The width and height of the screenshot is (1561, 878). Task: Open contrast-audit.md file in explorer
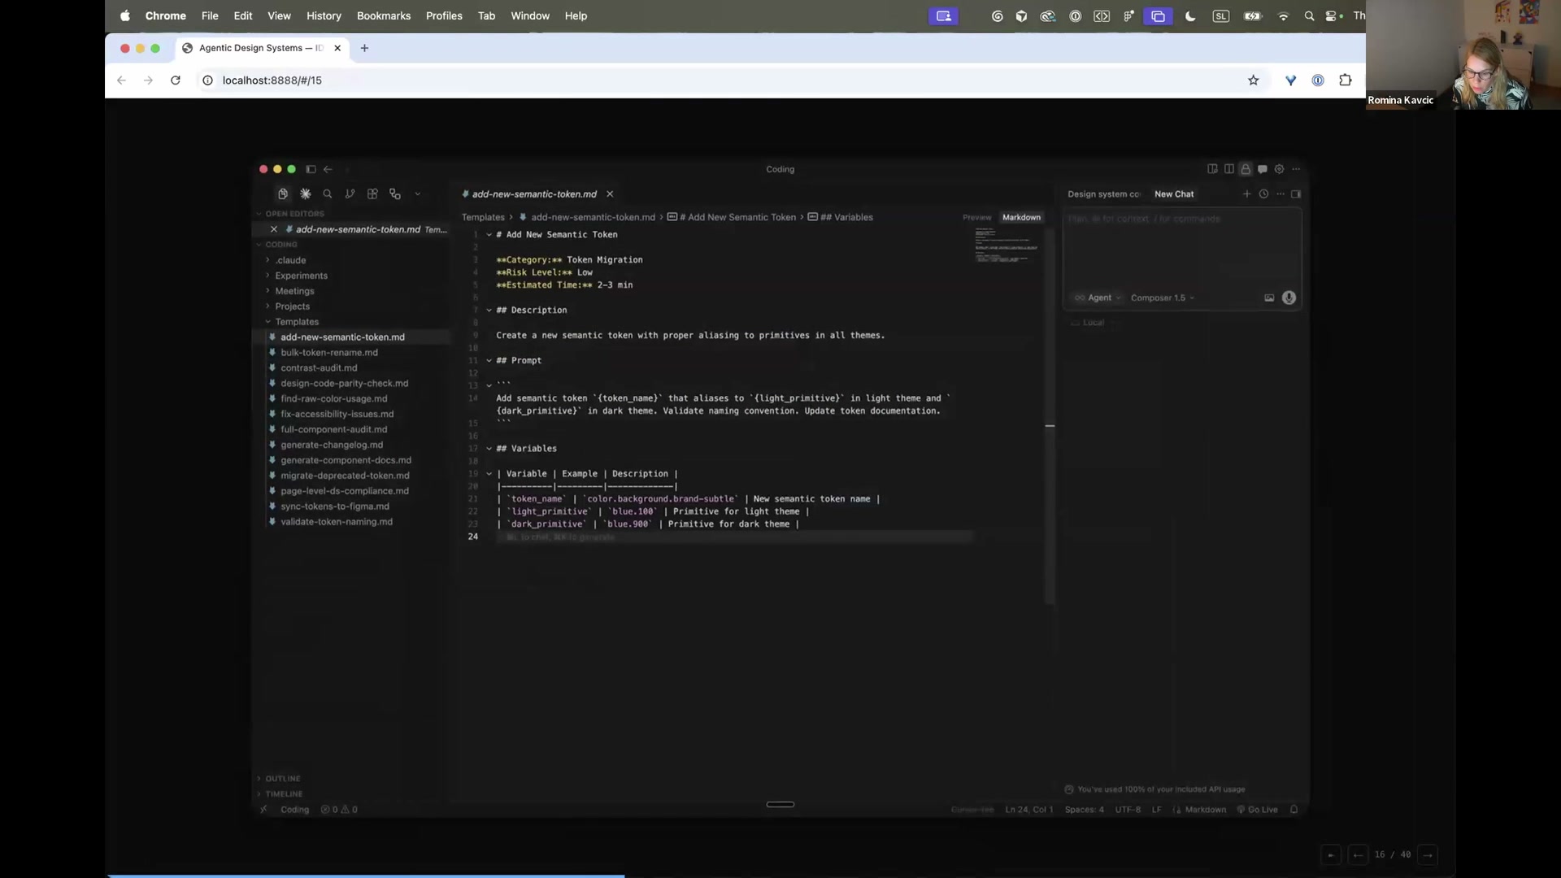click(319, 368)
